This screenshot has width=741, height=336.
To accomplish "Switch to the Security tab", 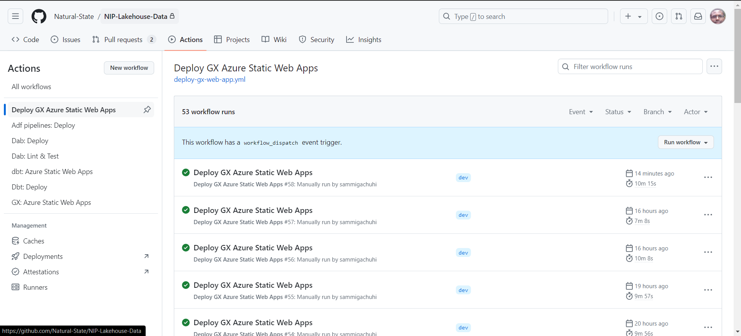I will click(316, 39).
